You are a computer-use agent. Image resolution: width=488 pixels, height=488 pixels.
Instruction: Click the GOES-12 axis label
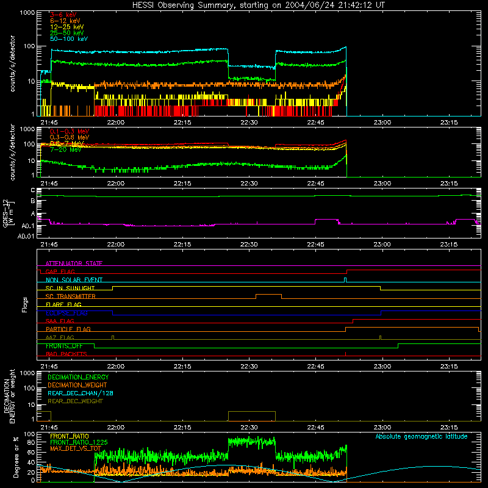[8, 213]
